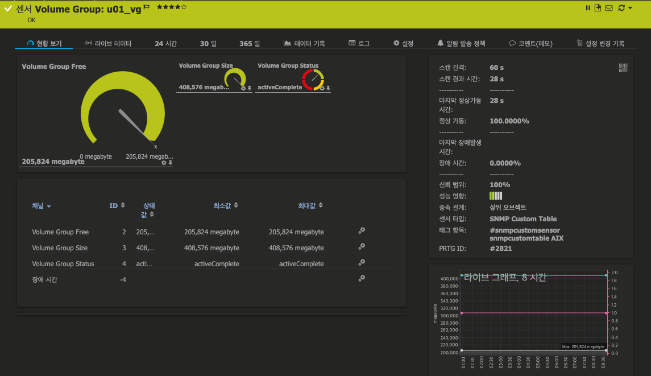
Task: Pin the Volume Group Status gauge
Action: pos(328,88)
